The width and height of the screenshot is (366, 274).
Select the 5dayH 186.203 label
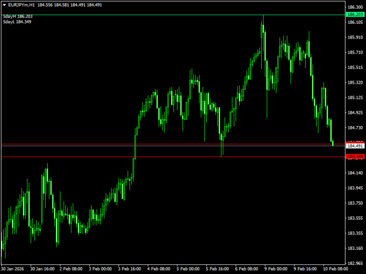[x=18, y=16]
